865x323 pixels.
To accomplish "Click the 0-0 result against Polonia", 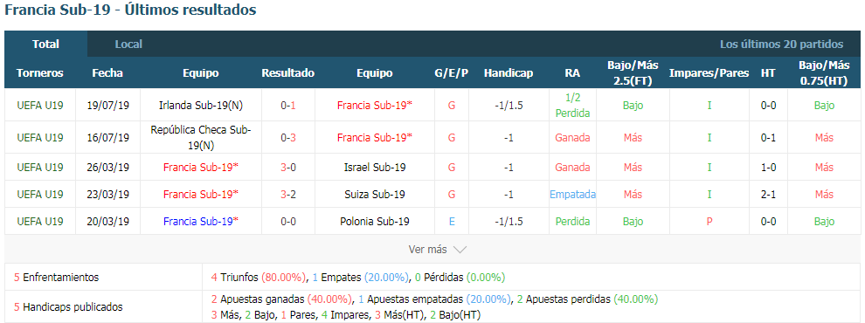I will pyautogui.click(x=288, y=221).
